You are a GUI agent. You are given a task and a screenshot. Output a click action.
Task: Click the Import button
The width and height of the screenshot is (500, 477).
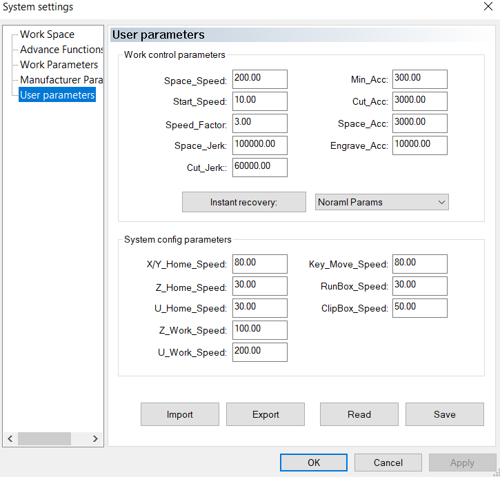(180, 414)
